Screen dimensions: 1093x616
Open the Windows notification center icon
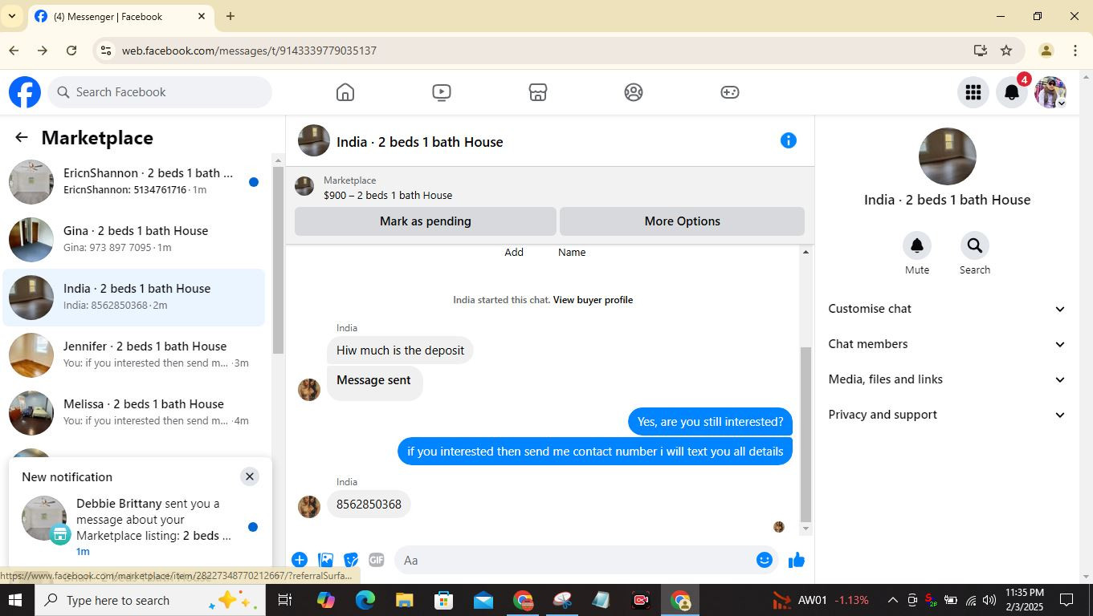[x=1067, y=600]
